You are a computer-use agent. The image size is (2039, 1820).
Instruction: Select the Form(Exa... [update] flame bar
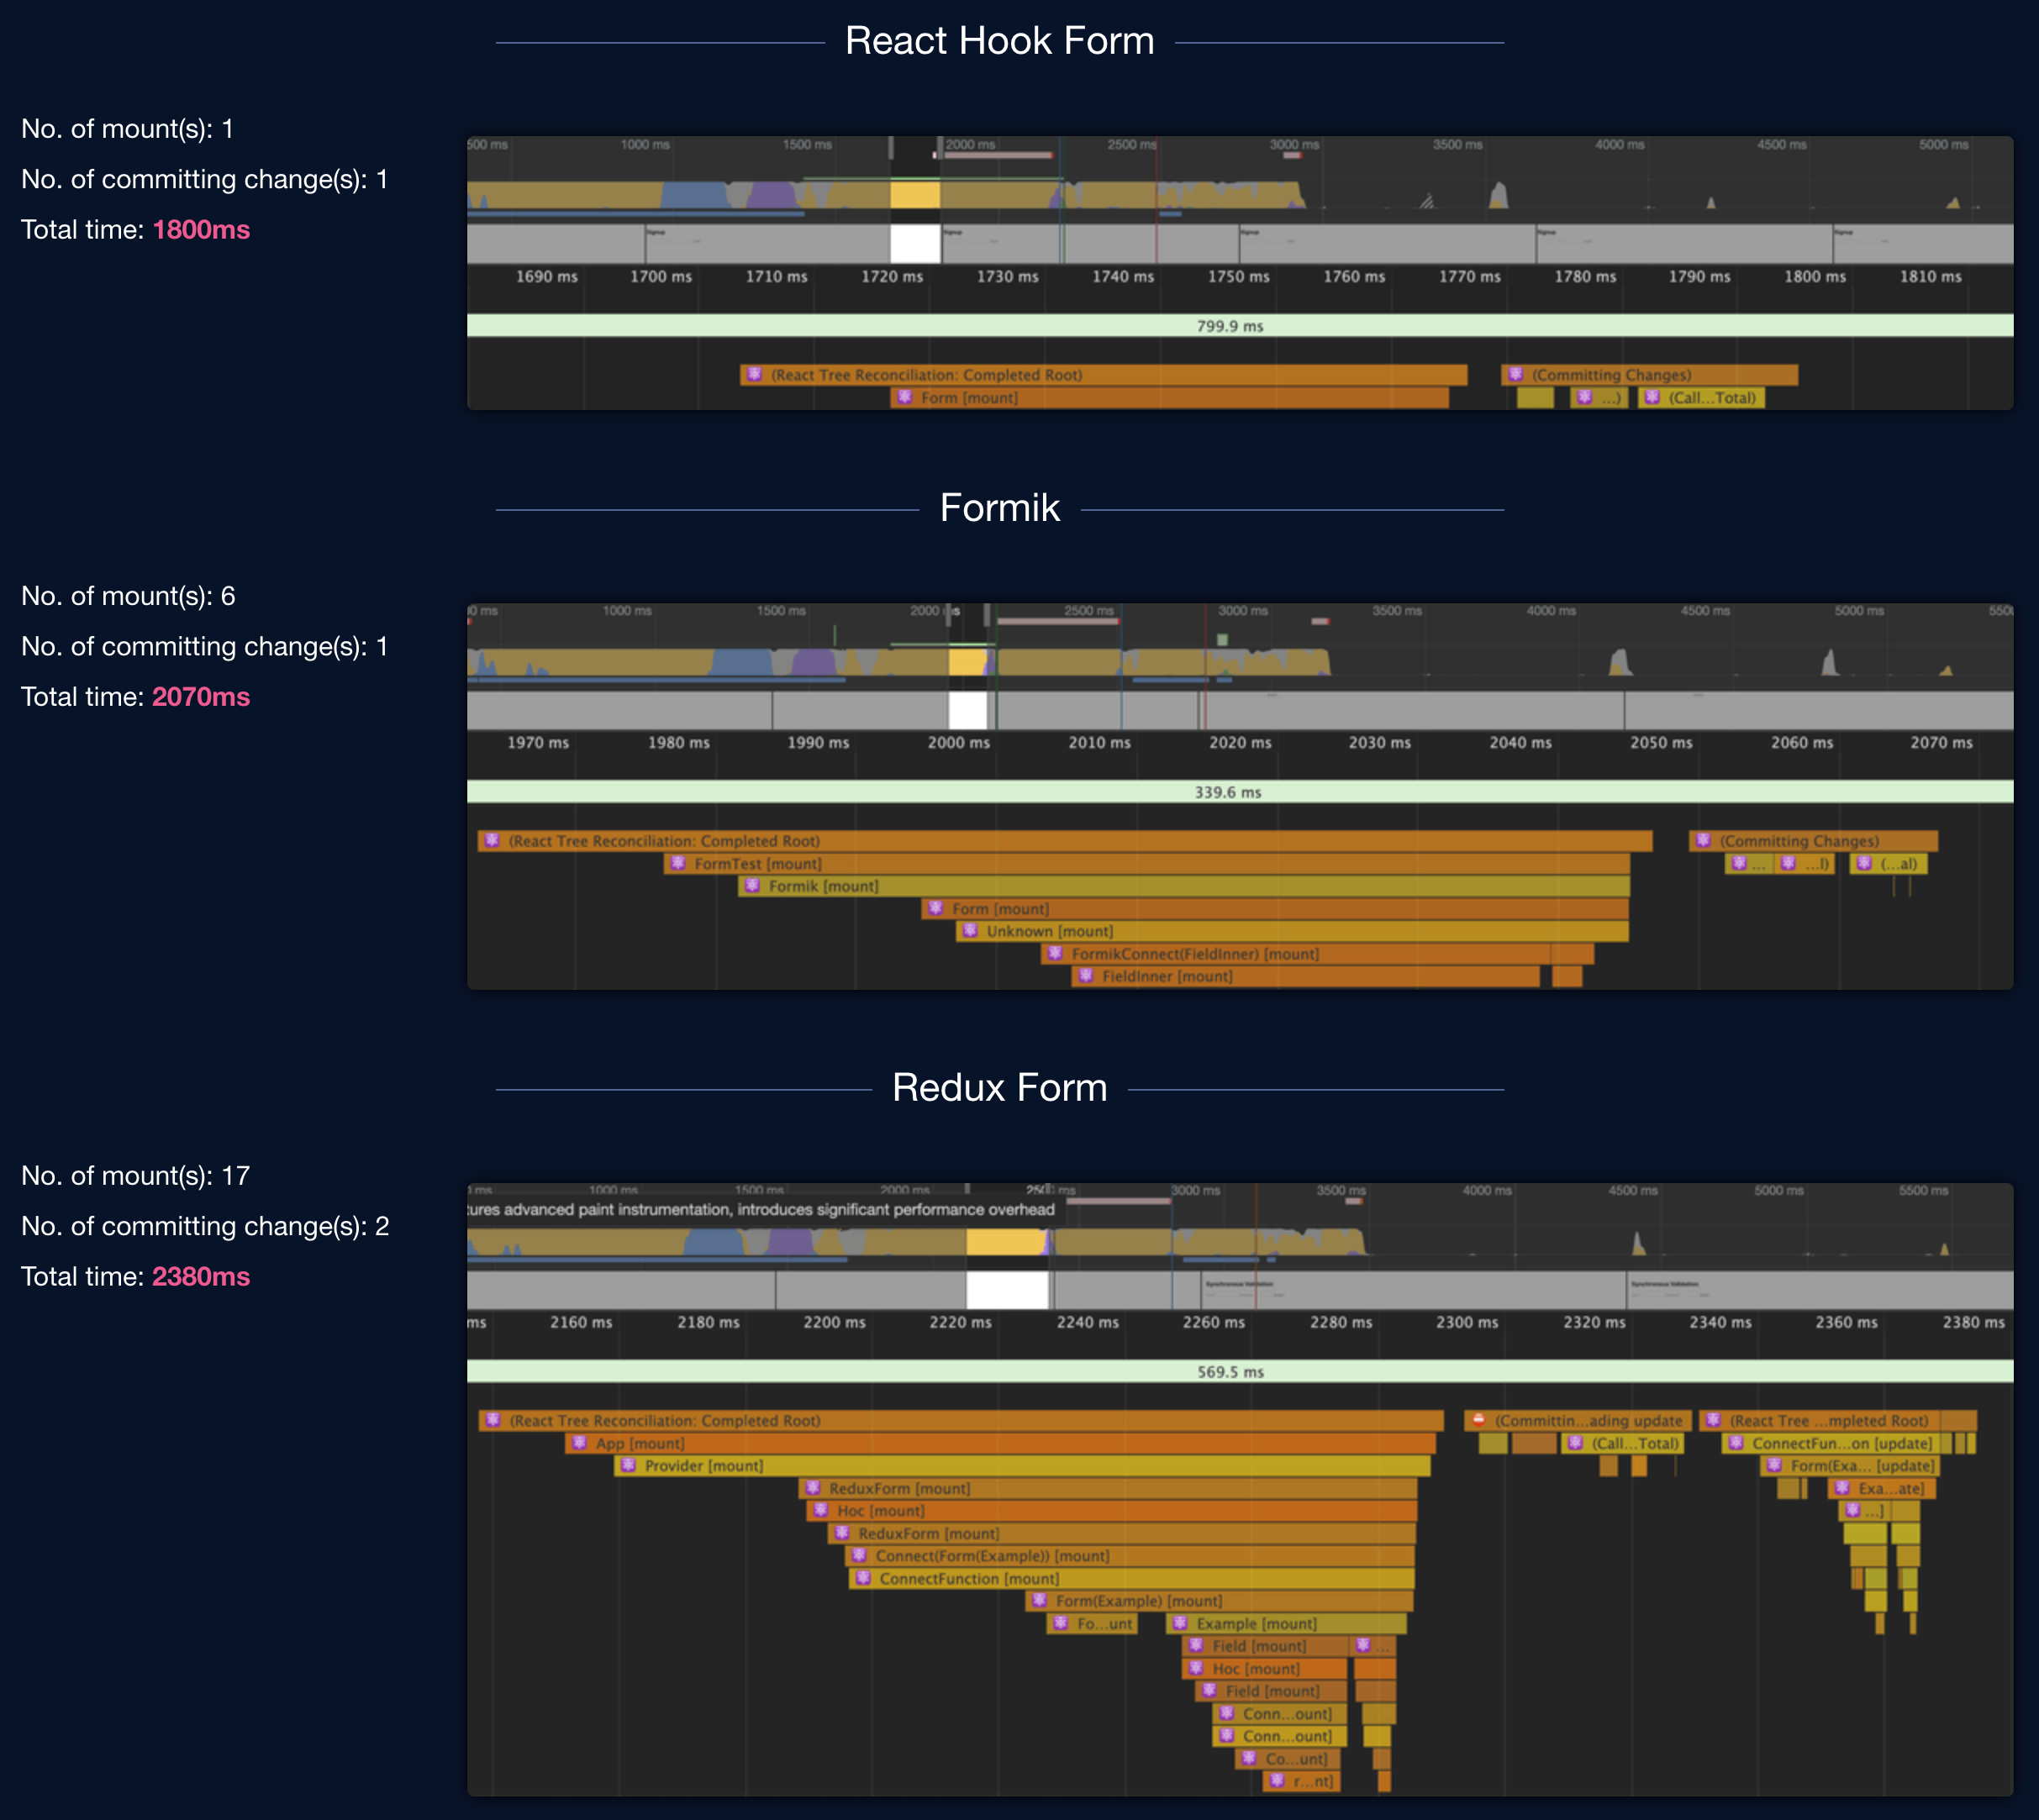[1851, 1466]
